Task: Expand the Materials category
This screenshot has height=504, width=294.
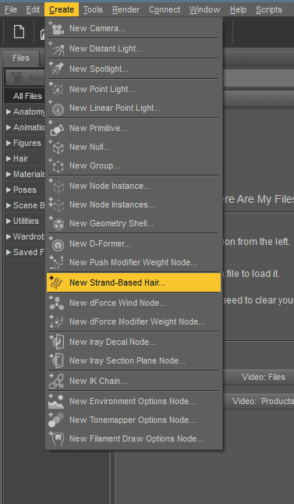Action: tap(9, 174)
